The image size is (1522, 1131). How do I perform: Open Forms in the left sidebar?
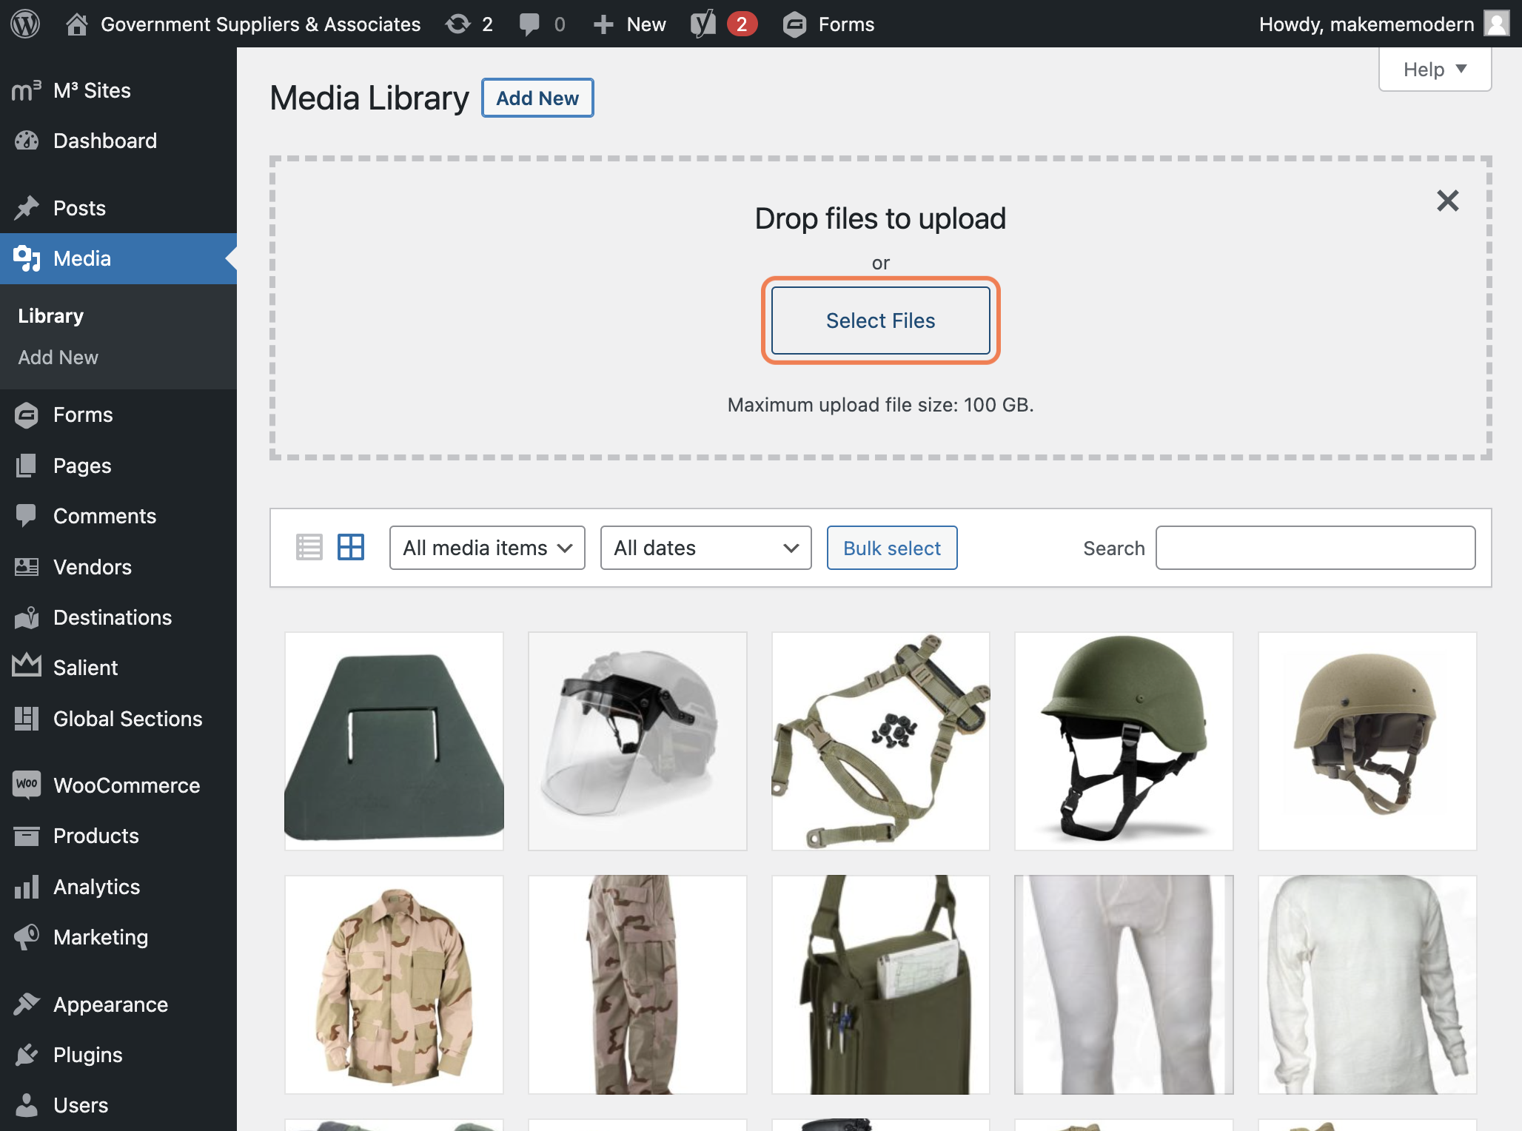(x=118, y=415)
